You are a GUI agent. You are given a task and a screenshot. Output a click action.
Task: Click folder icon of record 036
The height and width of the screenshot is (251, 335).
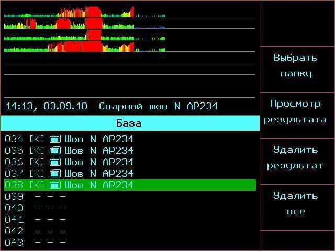pos(55,162)
